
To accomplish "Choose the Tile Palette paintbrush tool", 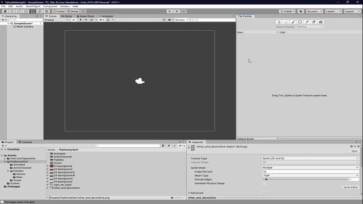I will pyautogui.click(x=293, y=22).
